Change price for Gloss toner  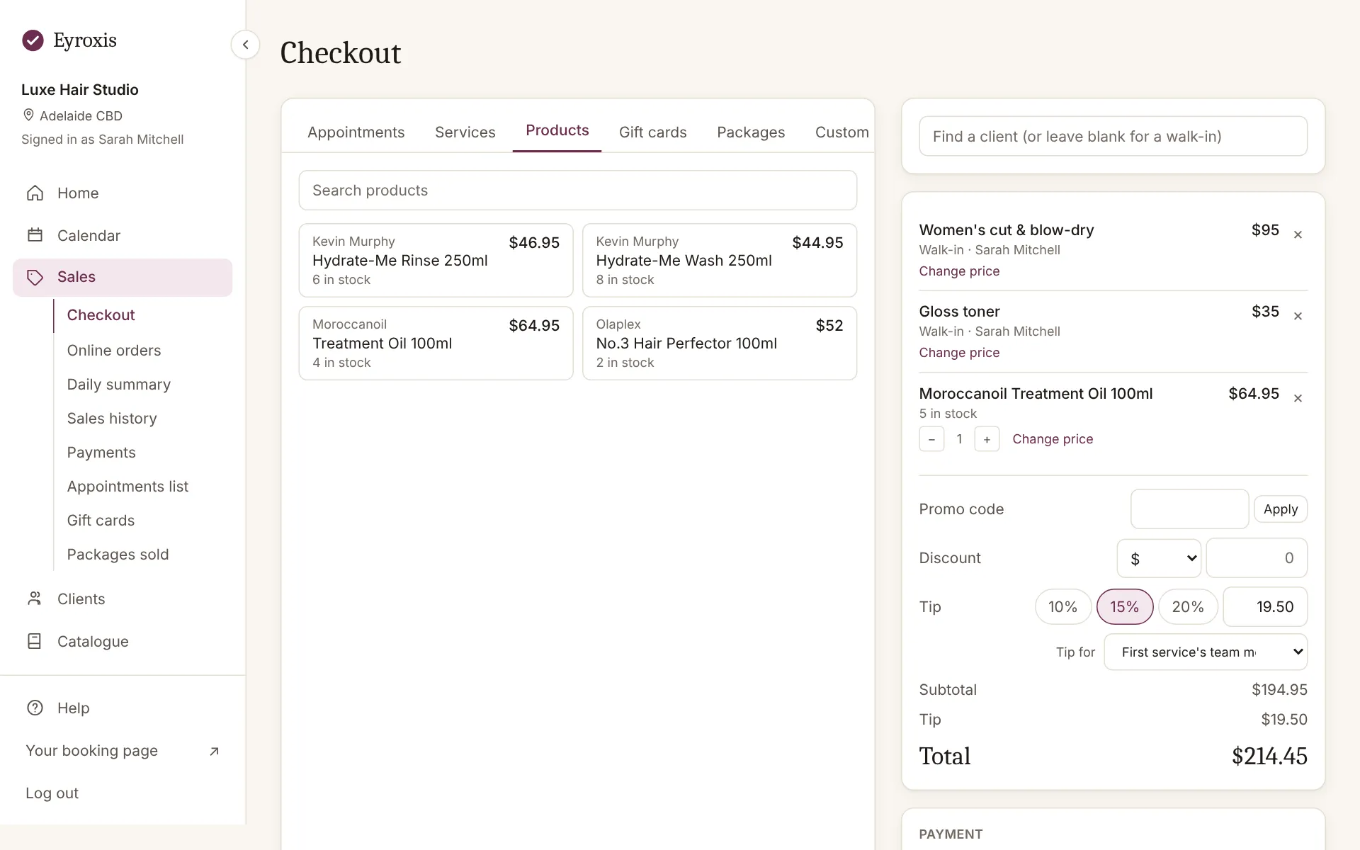pos(959,353)
